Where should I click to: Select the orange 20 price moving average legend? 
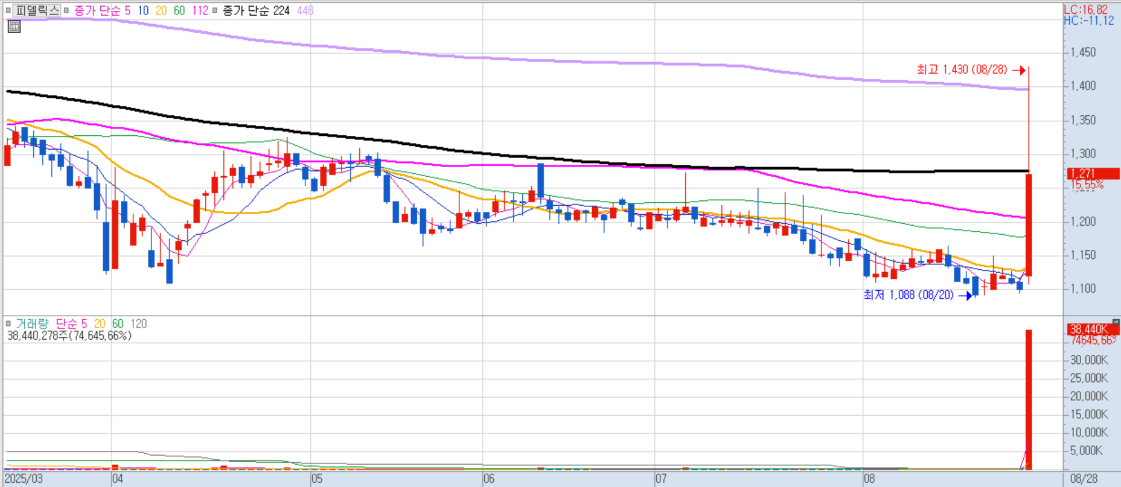[x=161, y=10]
